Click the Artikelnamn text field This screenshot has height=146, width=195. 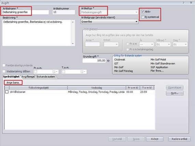(x=26, y=12)
